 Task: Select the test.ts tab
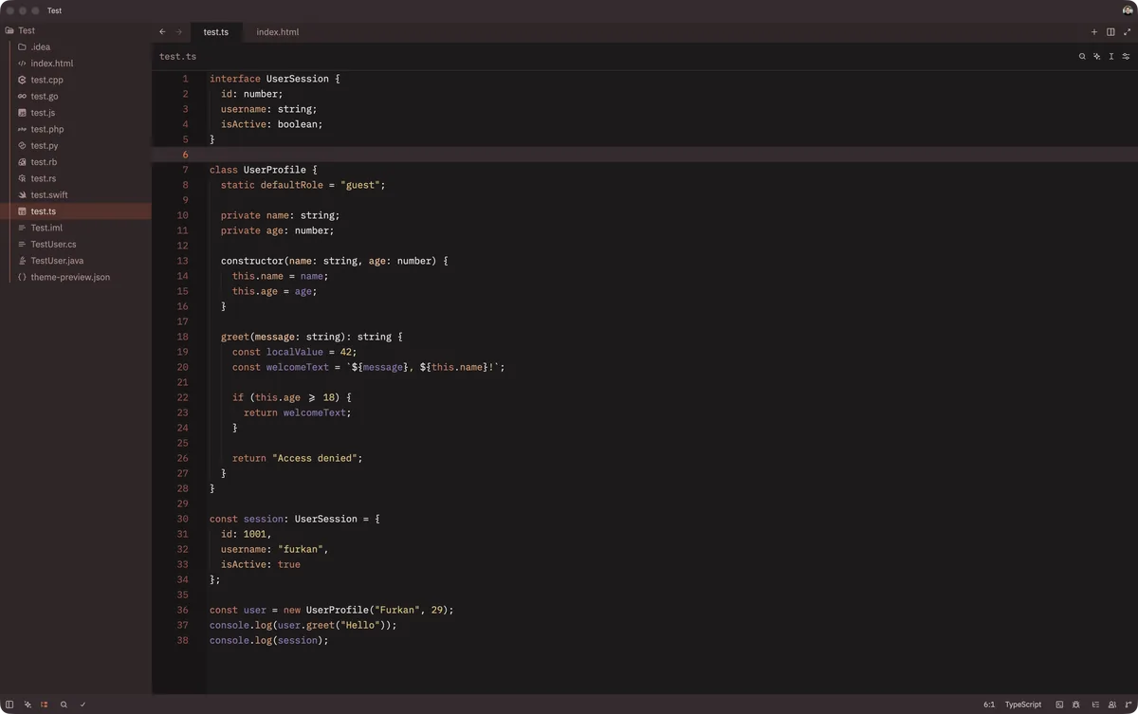[216, 32]
